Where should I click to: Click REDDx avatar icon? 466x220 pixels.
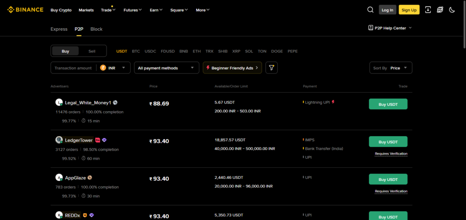59,215
